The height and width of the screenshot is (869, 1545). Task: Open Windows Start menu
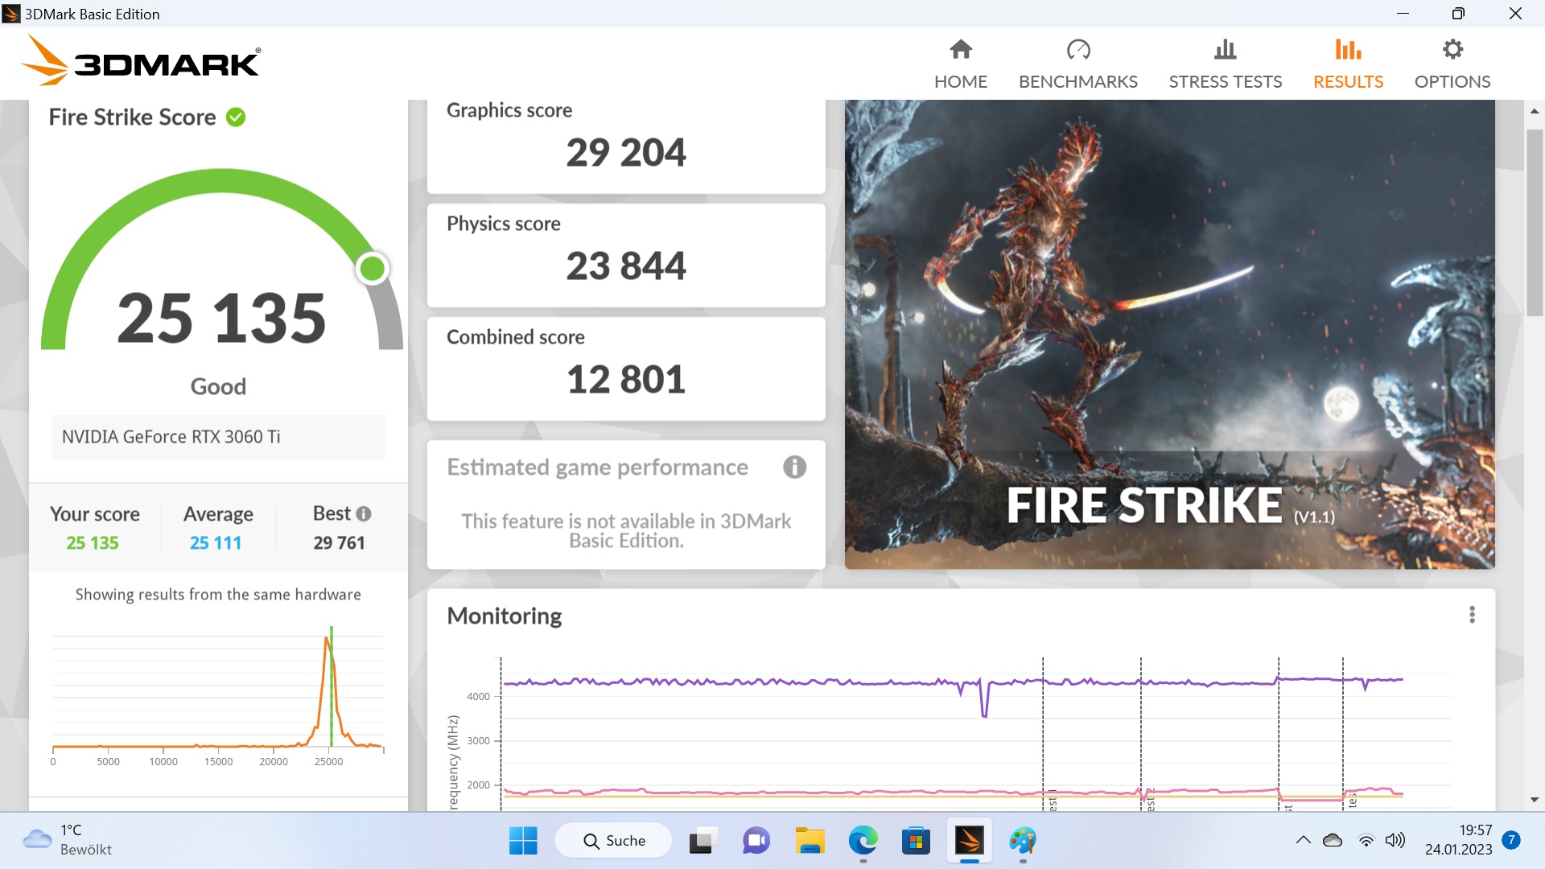click(523, 841)
